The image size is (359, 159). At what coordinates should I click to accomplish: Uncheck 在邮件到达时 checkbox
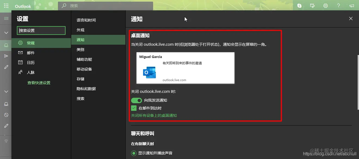pos(134,108)
